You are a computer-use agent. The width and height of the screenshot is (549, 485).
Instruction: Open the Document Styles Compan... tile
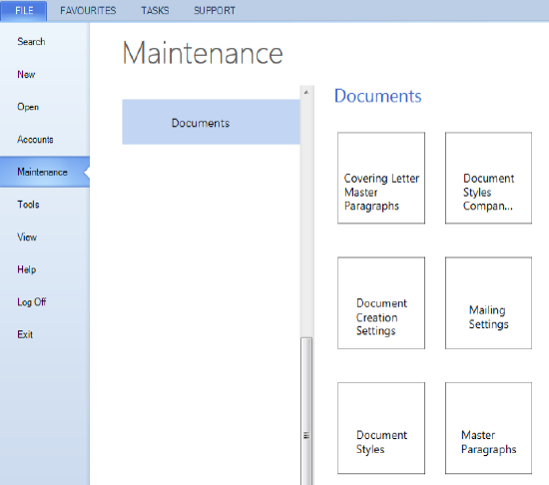pyautogui.click(x=488, y=178)
